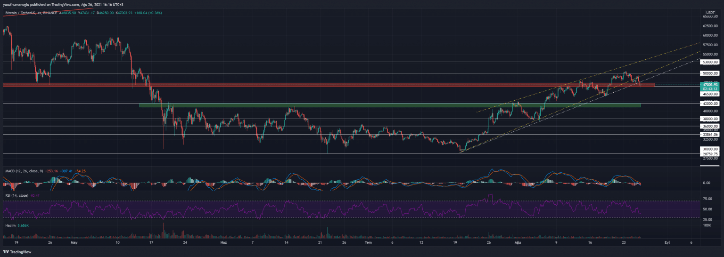Viewport: 724px width, 257px height.
Task: Click the Hacim volume indicator label
Action: (x=10, y=225)
